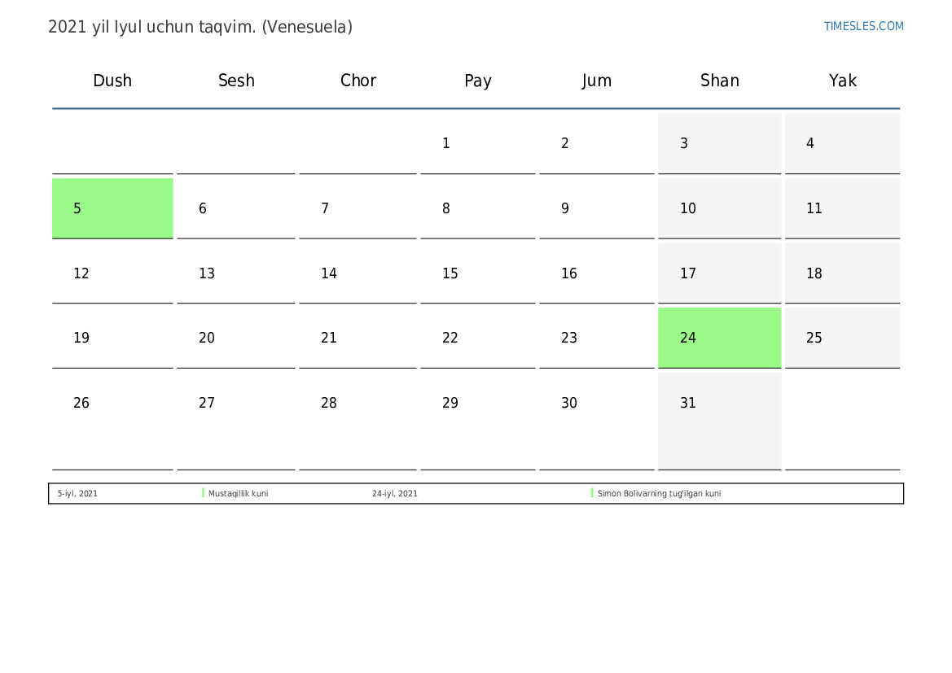The width and height of the screenshot is (952, 673).
Task: Select day 30 in the calendar
Action: point(597,422)
